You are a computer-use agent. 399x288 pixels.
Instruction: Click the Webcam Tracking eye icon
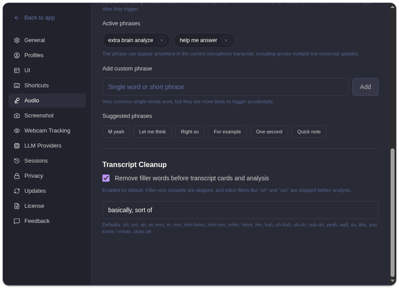(x=17, y=131)
